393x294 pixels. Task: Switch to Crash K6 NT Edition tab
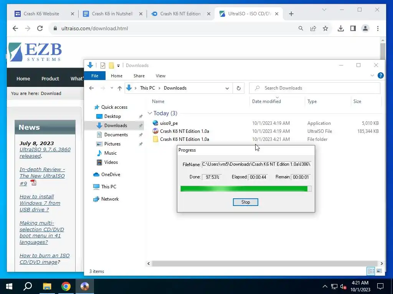click(180, 14)
